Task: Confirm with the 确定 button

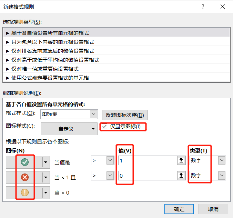Action: 179,209
